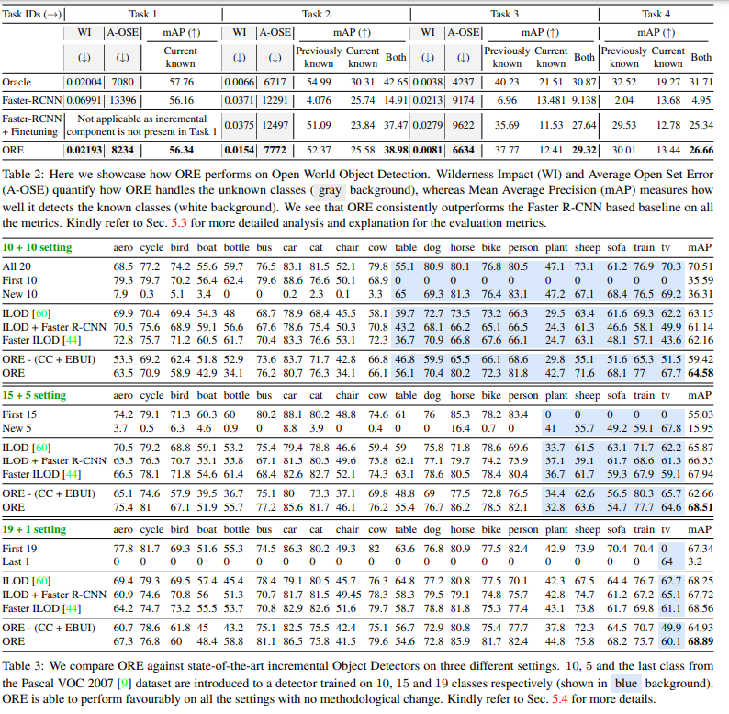The image size is (729, 714).
Task: Click the 'Table 3:' caption label
Action: click(23, 666)
